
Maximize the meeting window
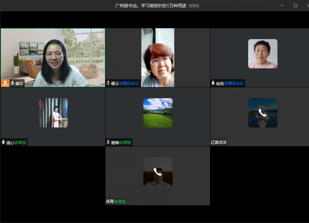coord(295,5)
